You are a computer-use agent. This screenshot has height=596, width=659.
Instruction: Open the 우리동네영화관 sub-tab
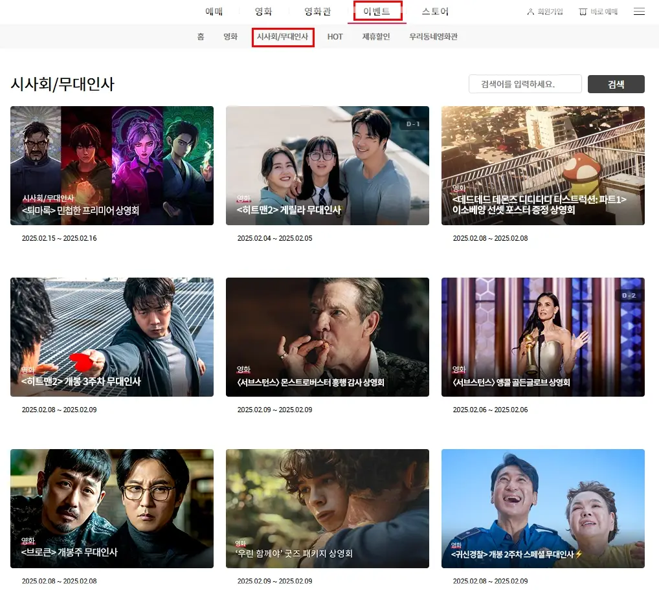pos(433,36)
